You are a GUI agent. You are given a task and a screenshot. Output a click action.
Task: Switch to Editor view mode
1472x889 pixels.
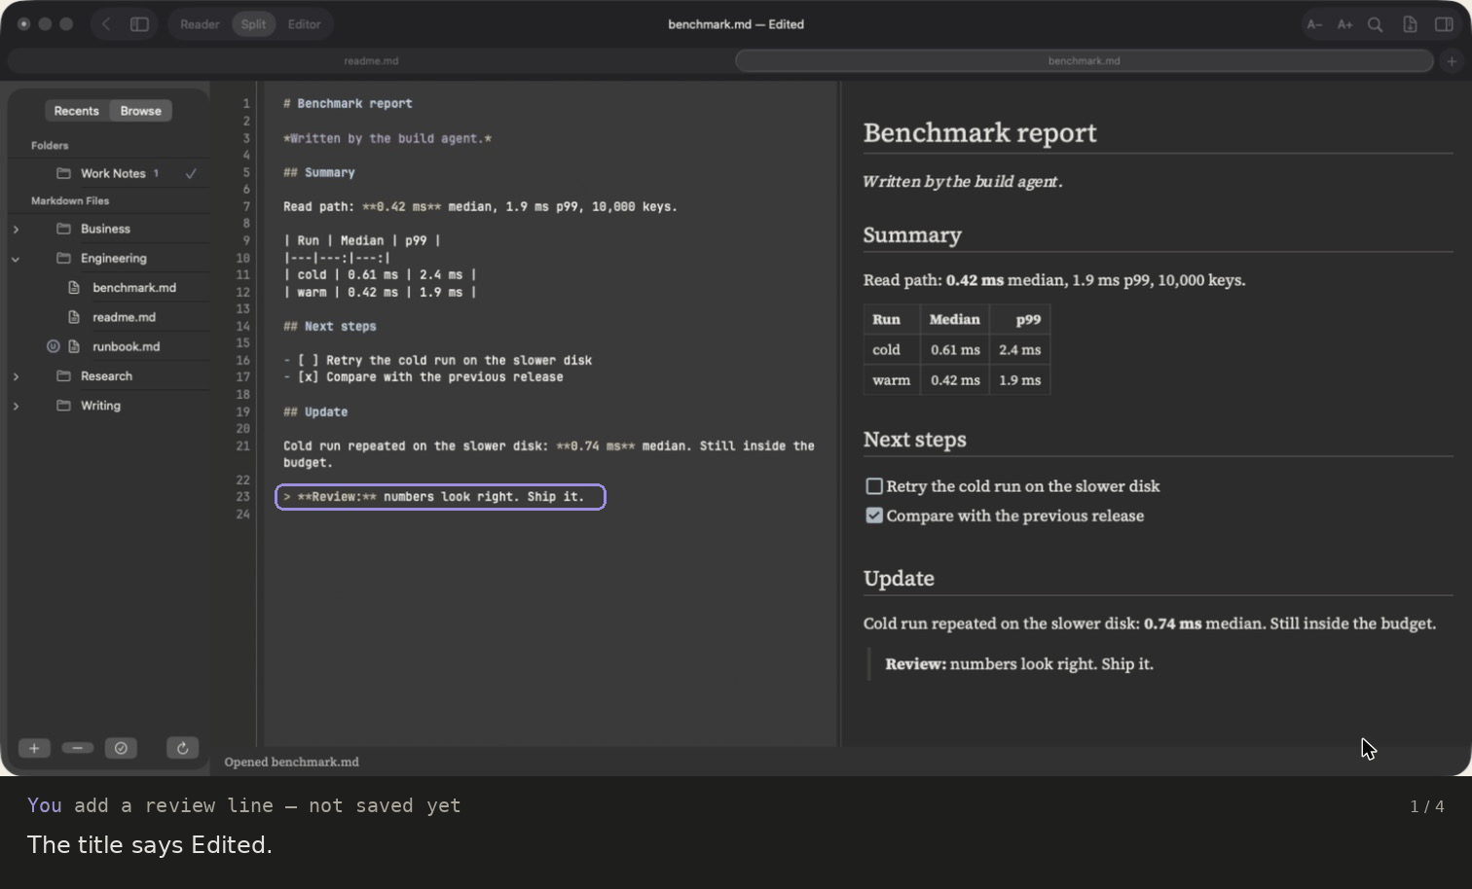pos(304,24)
